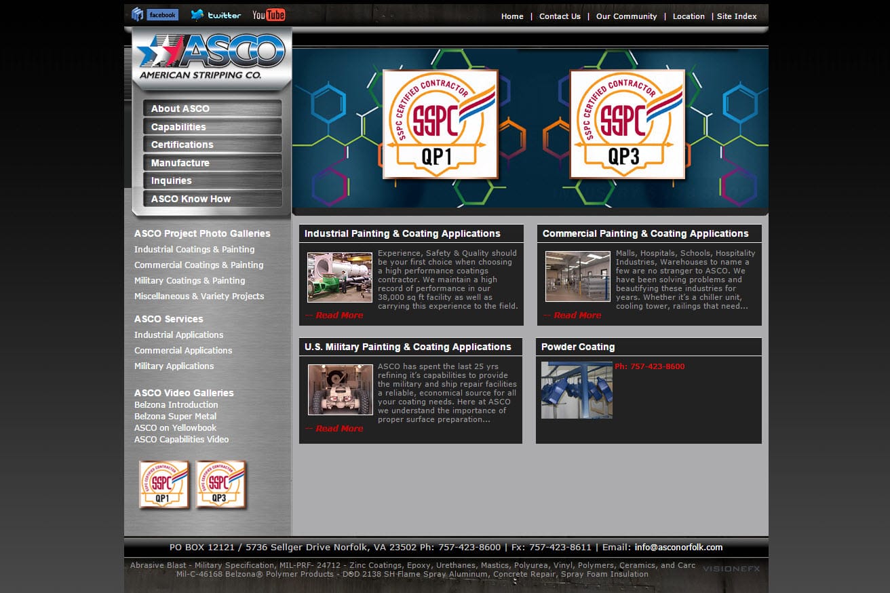The width and height of the screenshot is (890, 593).
Task: Open the Facebook icon link
Action: [x=155, y=14]
